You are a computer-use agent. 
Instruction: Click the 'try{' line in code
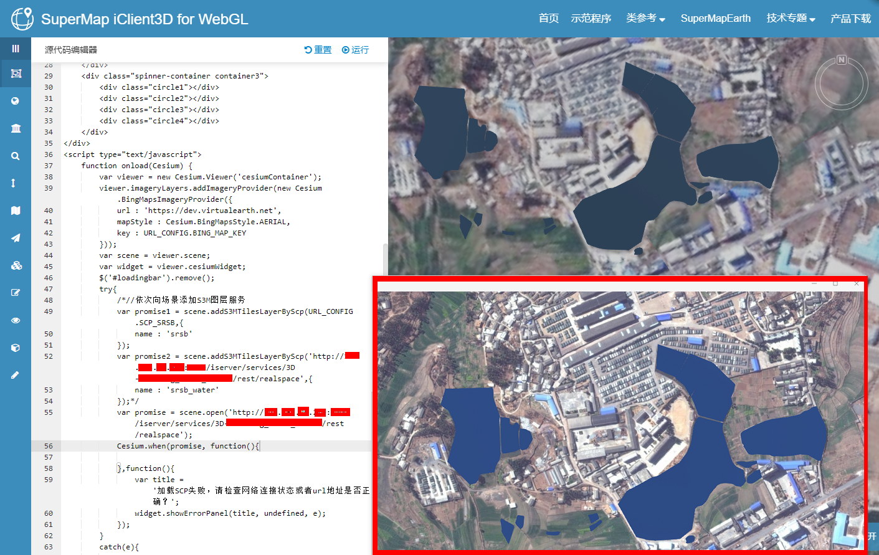108,289
